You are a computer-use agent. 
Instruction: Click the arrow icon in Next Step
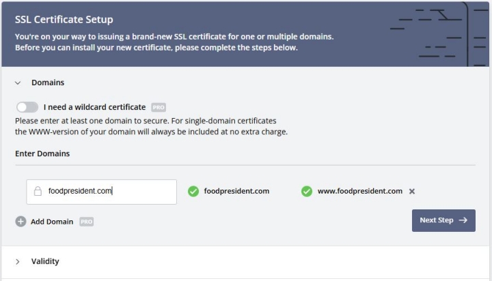pos(463,220)
